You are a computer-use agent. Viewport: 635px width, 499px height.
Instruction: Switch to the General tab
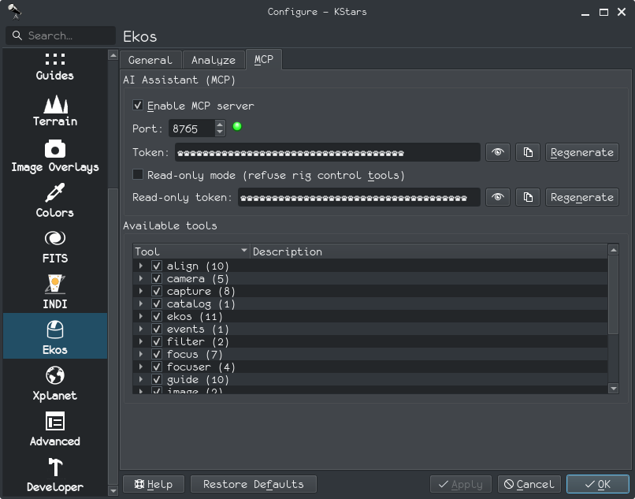tap(150, 60)
